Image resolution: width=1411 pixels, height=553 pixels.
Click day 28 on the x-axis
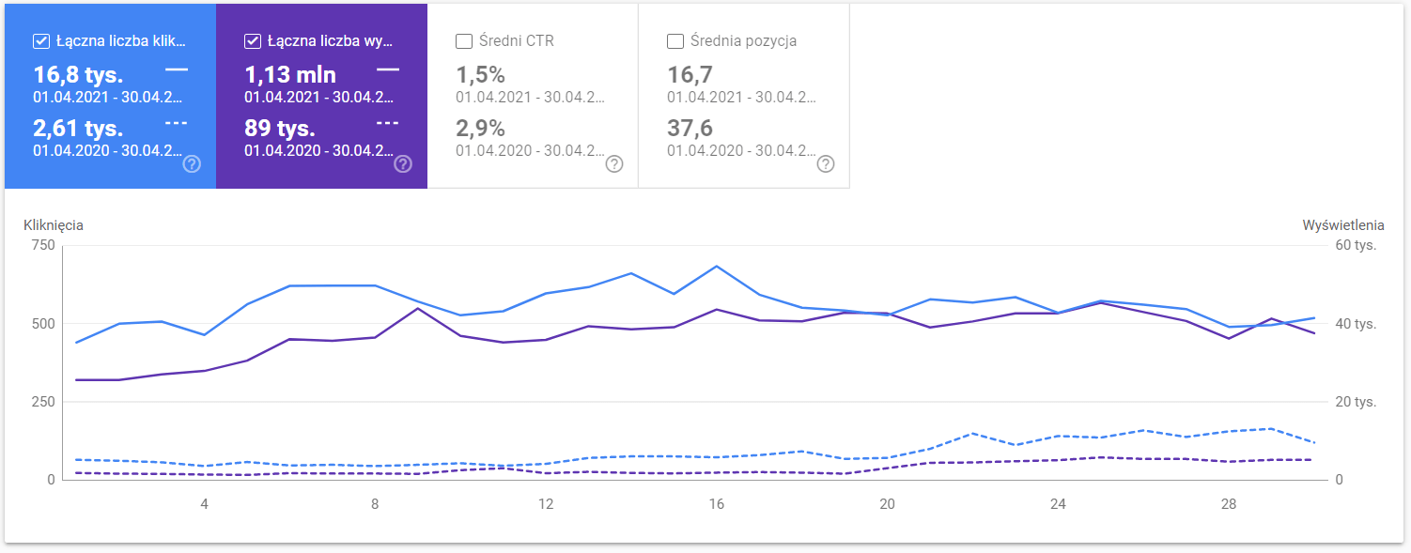(1229, 504)
